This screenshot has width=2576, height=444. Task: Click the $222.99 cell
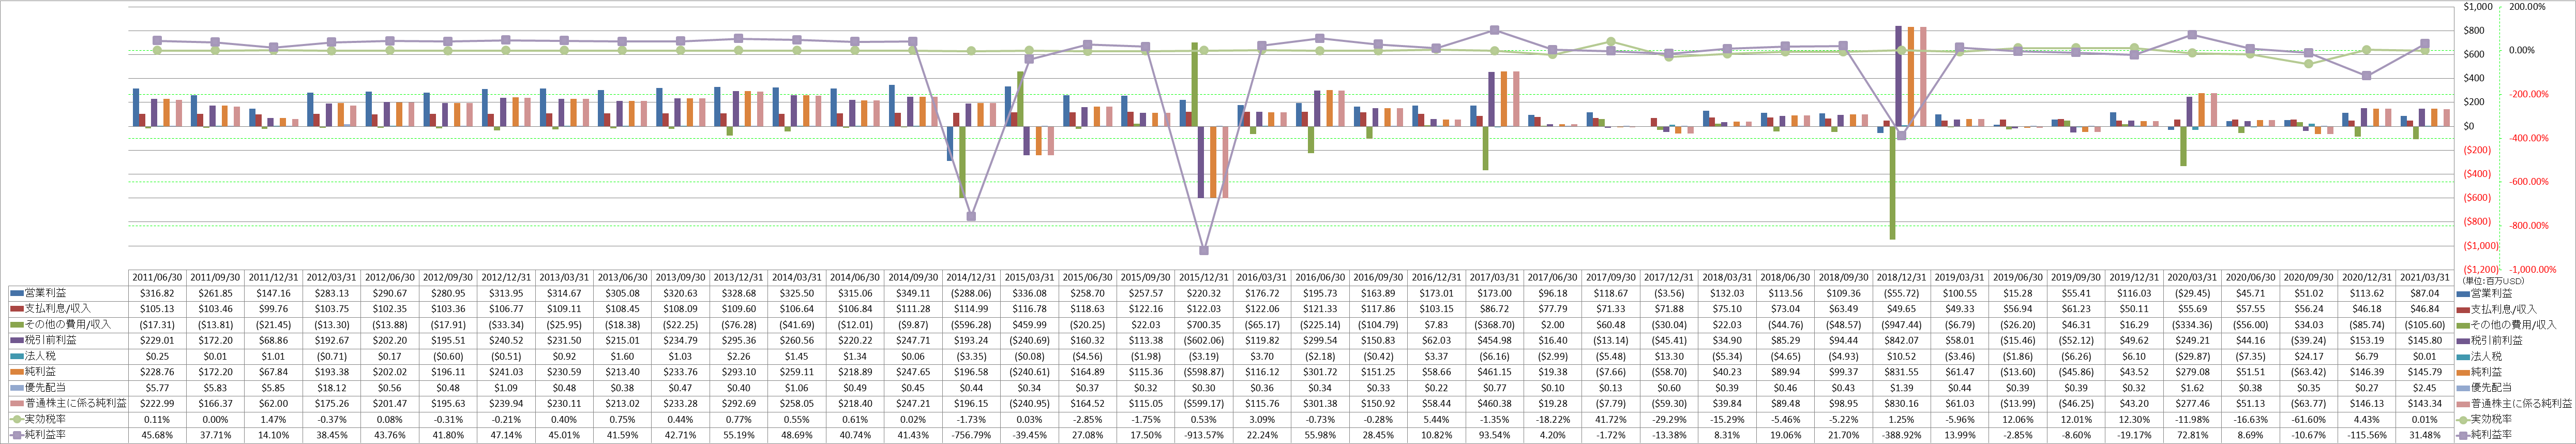point(158,403)
